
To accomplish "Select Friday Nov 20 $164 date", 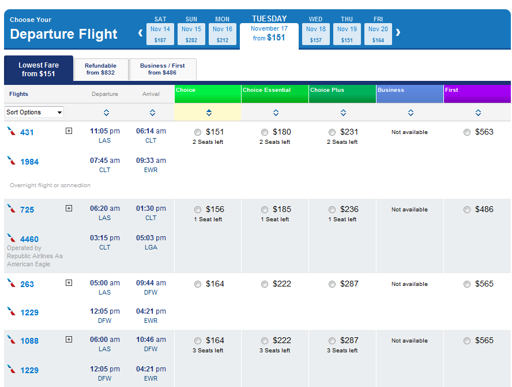I will click(x=378, y=34).
